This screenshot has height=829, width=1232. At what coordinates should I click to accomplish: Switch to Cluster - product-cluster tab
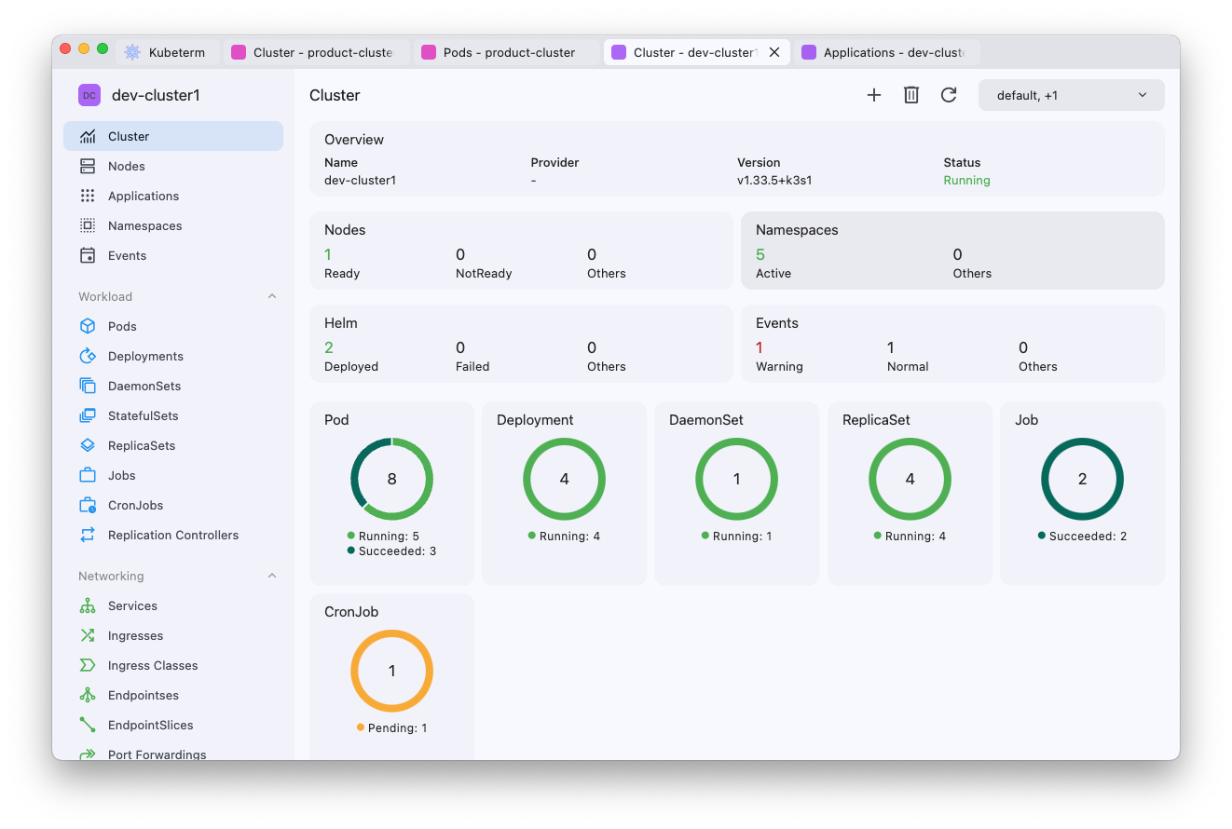317,52
